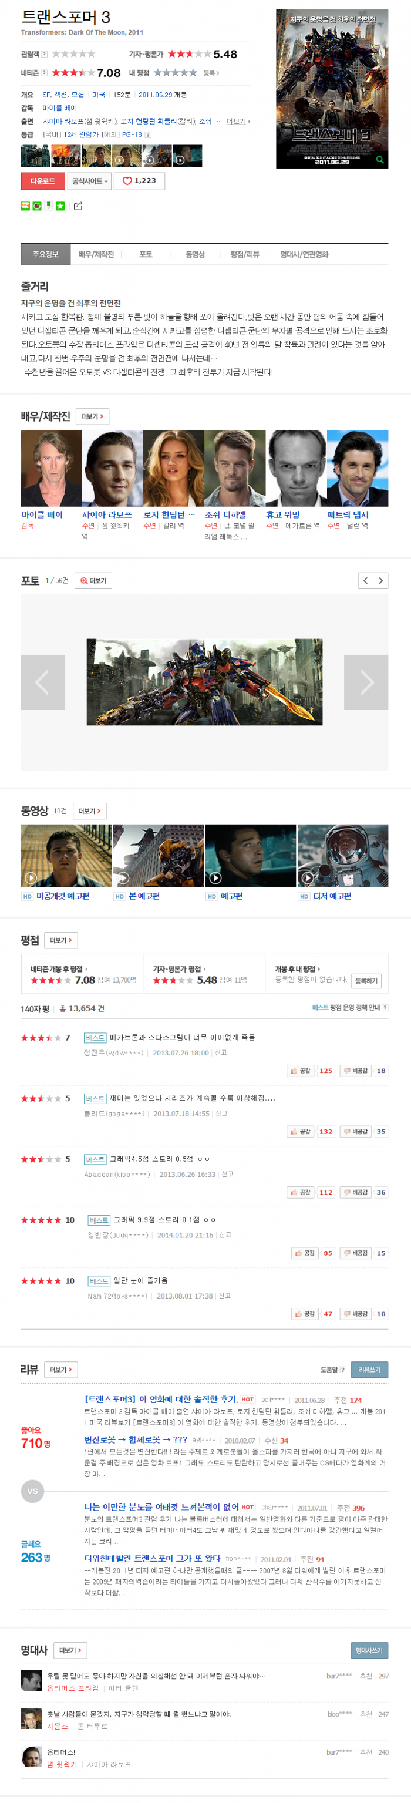Click the 리뷰쓰기 button
The image size is (411, 1803).
pos(369,1370)
